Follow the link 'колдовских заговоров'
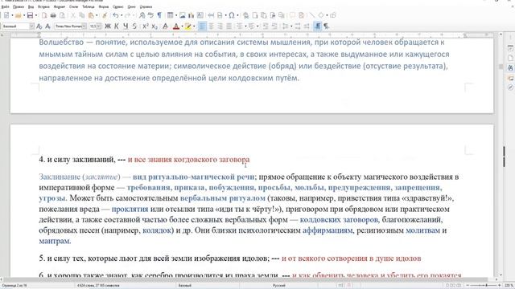515x289 pixels. pos(339,219)
